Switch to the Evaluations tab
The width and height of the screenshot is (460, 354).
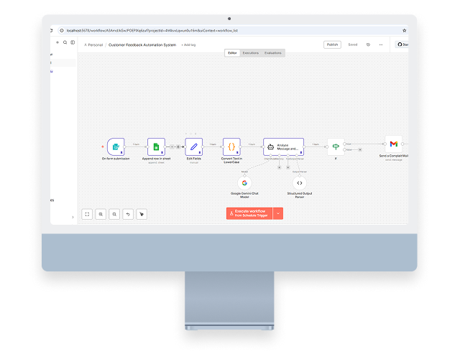coord(273,52)
